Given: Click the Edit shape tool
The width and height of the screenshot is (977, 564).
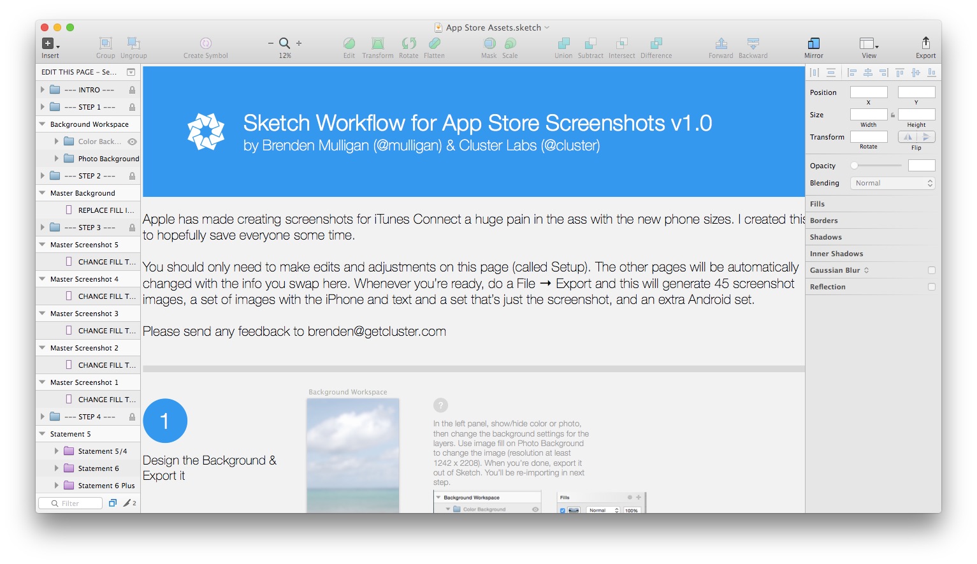Looking at the screenshot, I should (x=349, y=43).
